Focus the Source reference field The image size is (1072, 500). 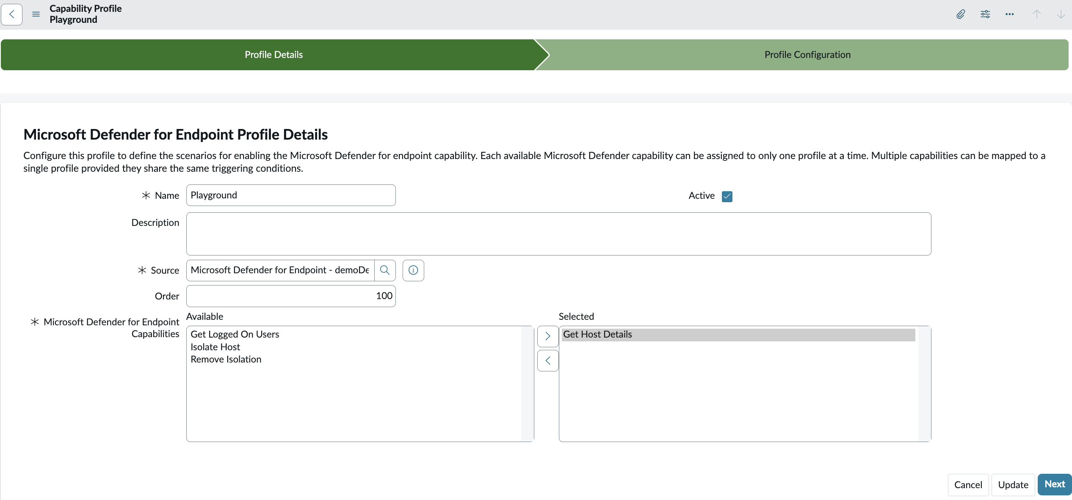point(280,270)
